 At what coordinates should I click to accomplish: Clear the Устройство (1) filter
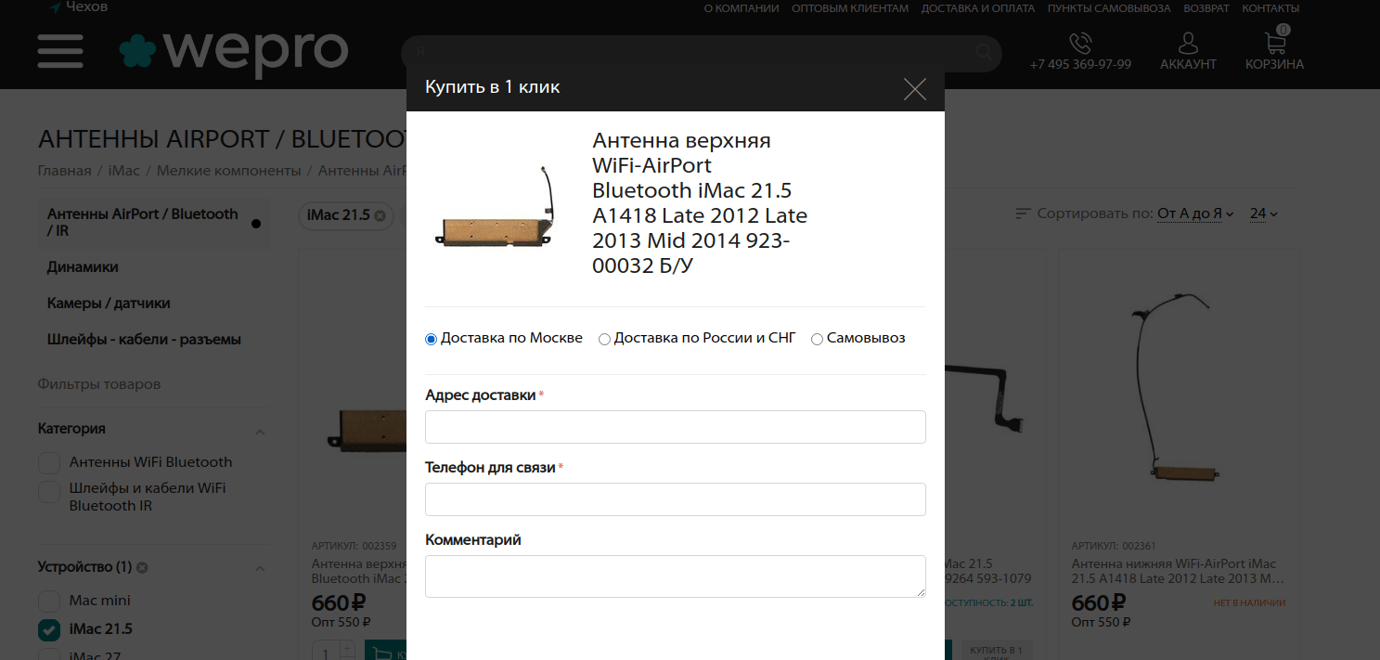point(142,567)
